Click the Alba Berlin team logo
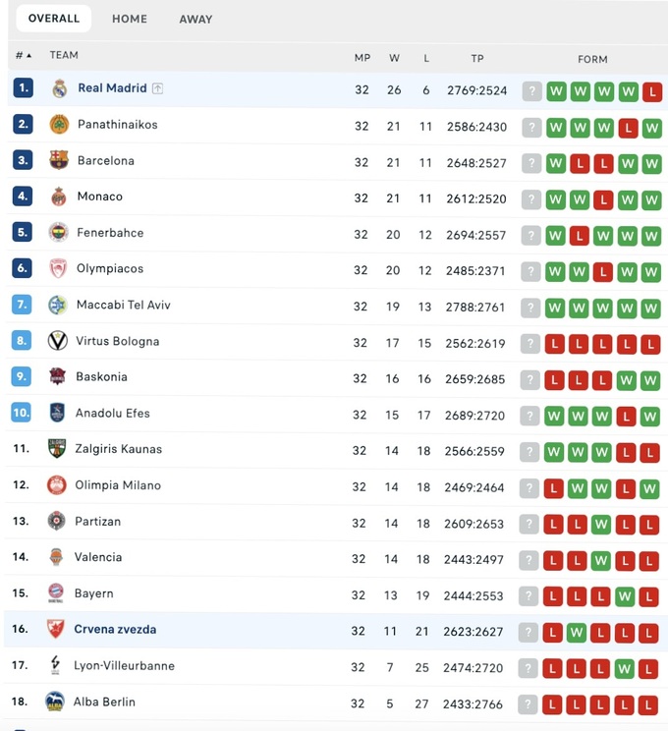The width and height of the screenshot is (668, 731). (x=55, y=702)
